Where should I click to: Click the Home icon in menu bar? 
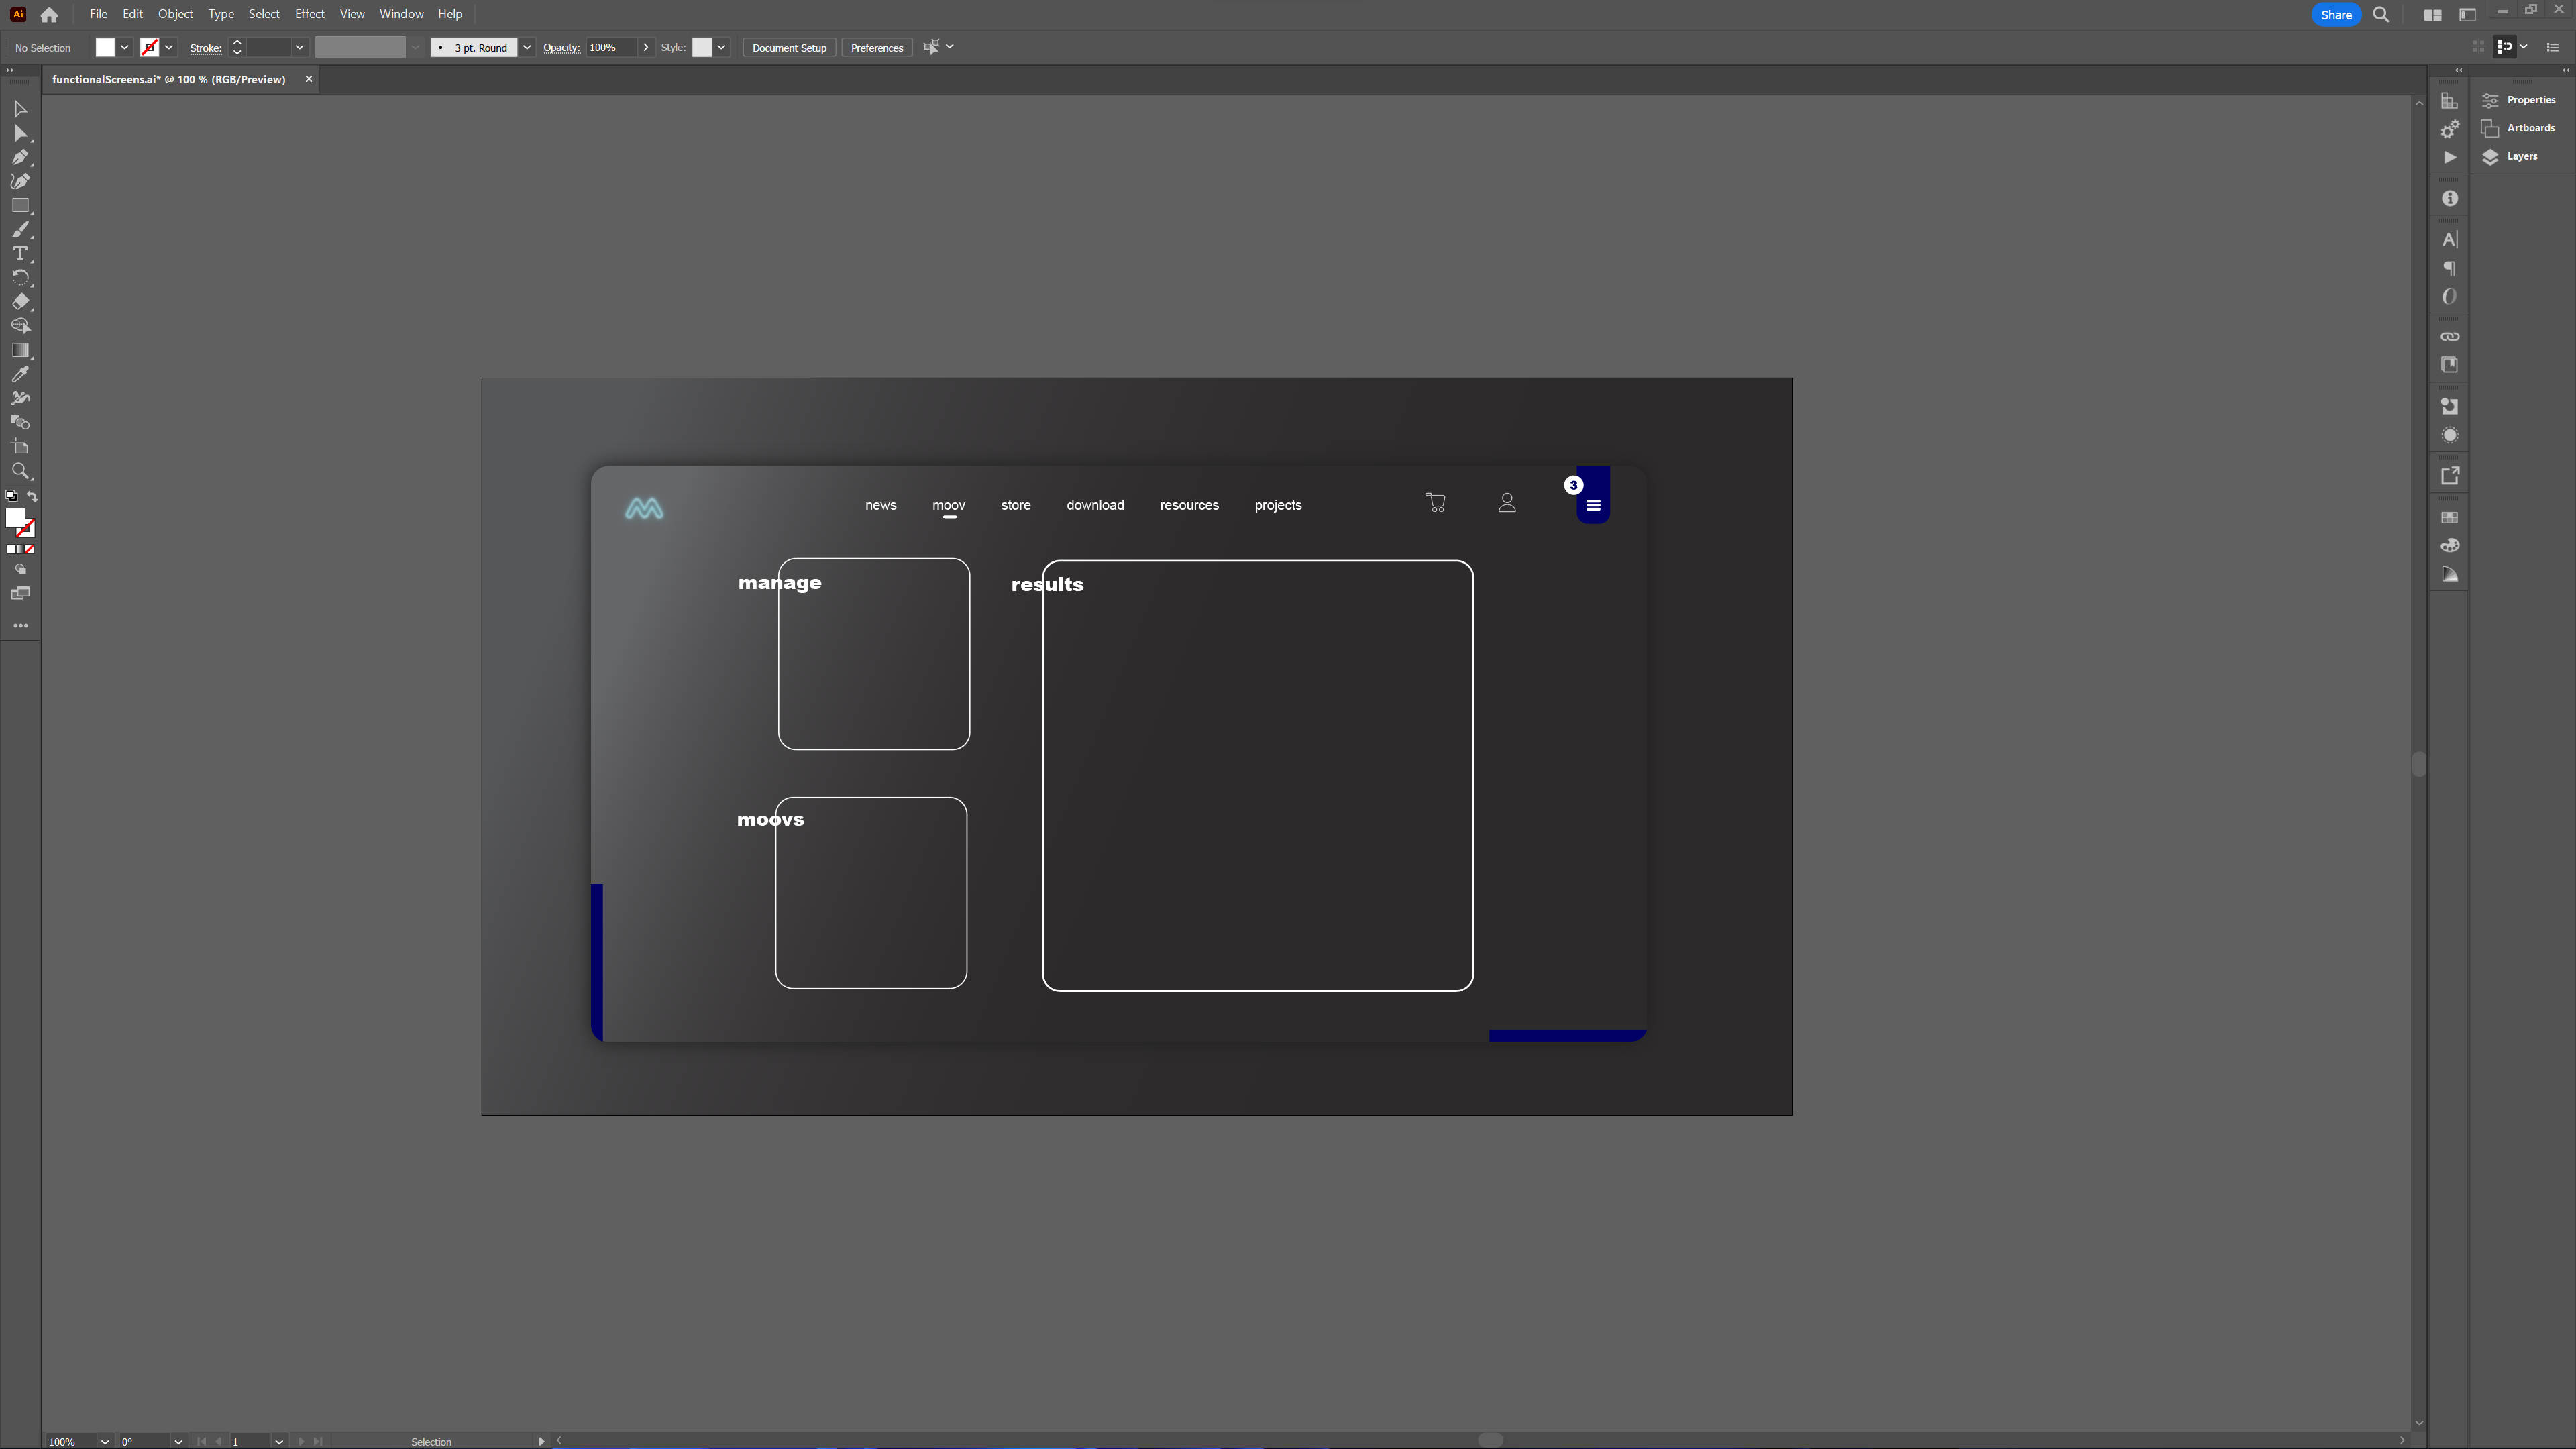point(49,15)
